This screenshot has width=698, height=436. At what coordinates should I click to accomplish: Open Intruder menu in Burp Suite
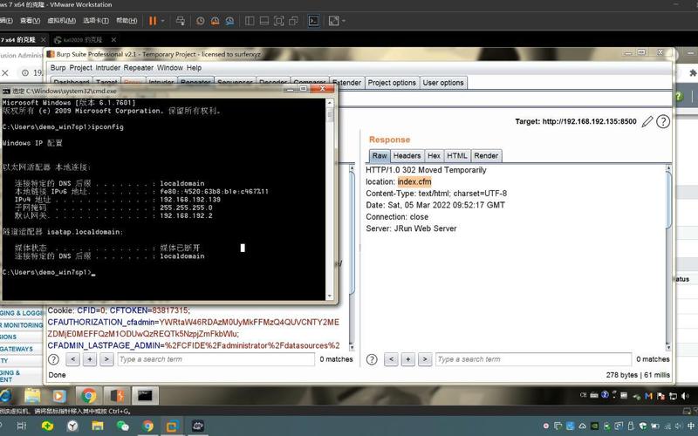pos(107,68)
